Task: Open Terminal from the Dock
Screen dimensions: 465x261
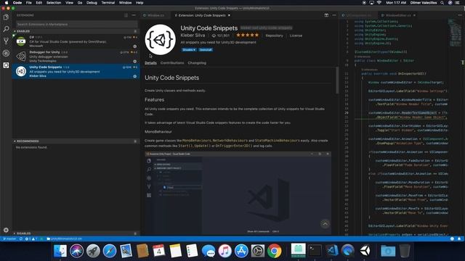Action: pyautogui.click(x=315, y=251)
